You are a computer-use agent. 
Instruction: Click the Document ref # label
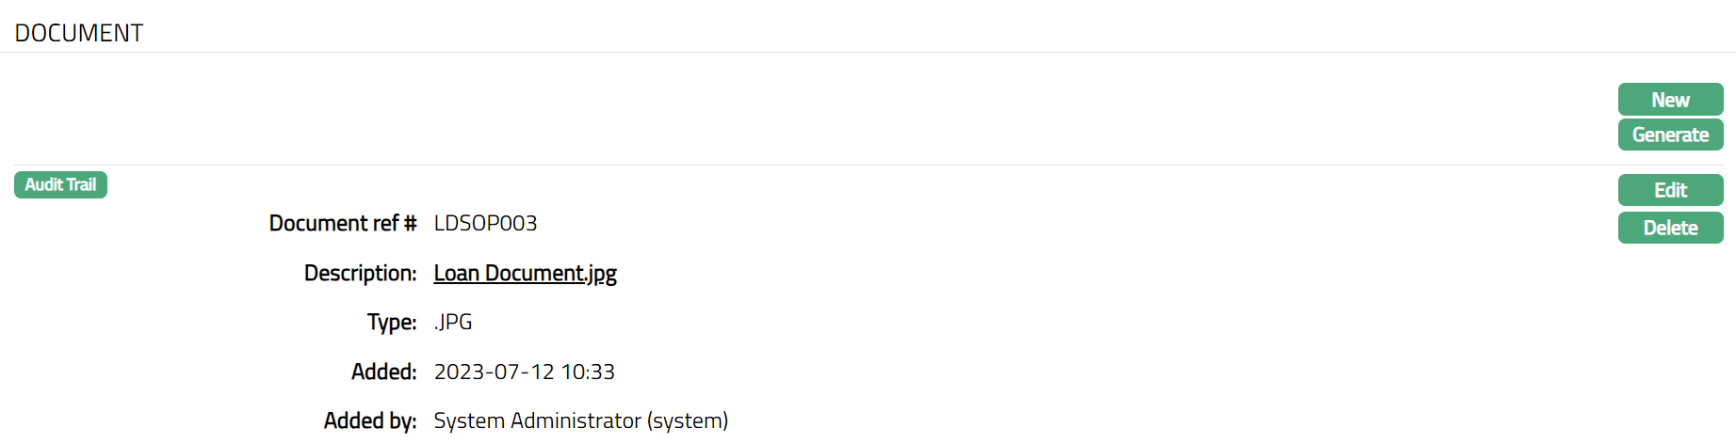342,223
